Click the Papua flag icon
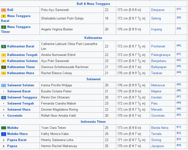The image size is (188, 150). point(4,146)
